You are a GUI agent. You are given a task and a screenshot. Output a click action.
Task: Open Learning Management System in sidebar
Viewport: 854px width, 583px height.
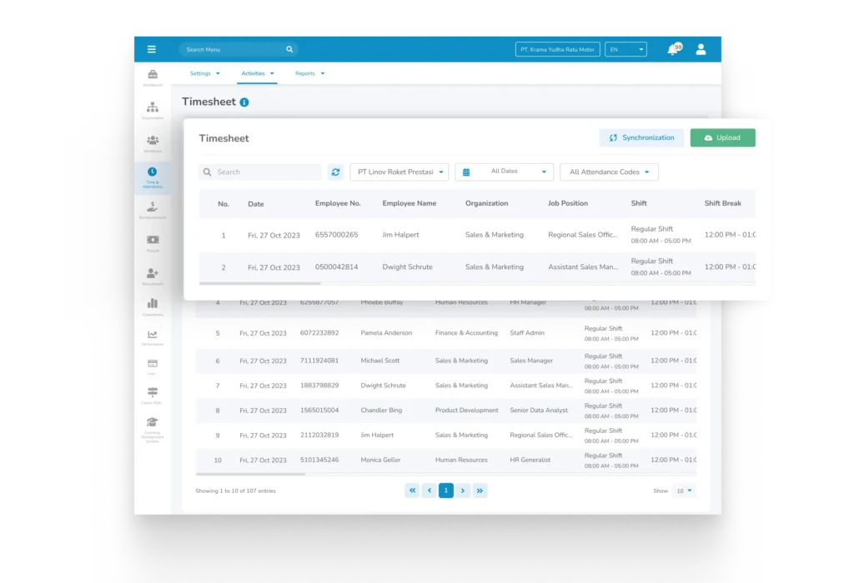153,431
